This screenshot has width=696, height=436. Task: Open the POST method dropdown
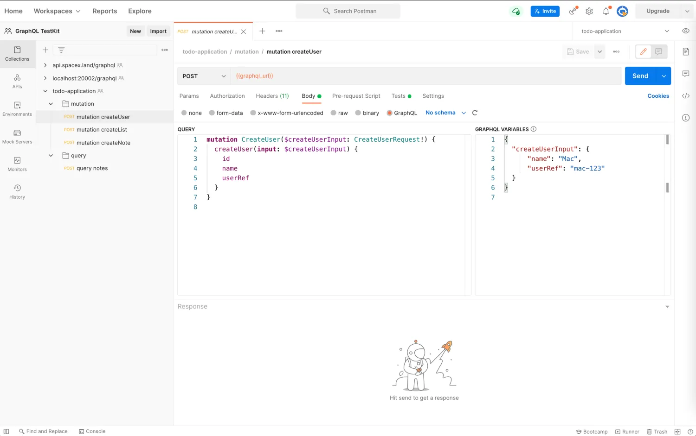[x=204, y=76]
